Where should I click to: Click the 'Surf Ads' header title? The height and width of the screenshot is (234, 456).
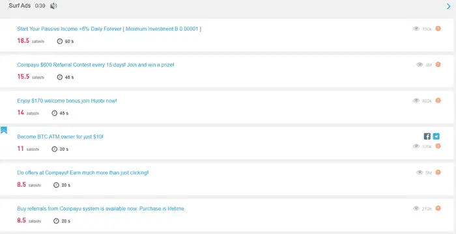click(x=20, y=6)
